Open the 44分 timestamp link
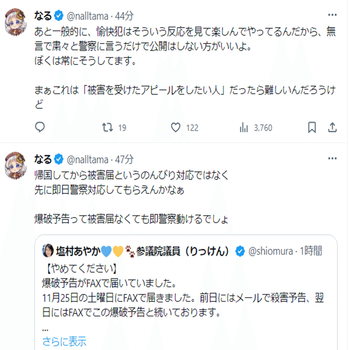 coord(124,16)
